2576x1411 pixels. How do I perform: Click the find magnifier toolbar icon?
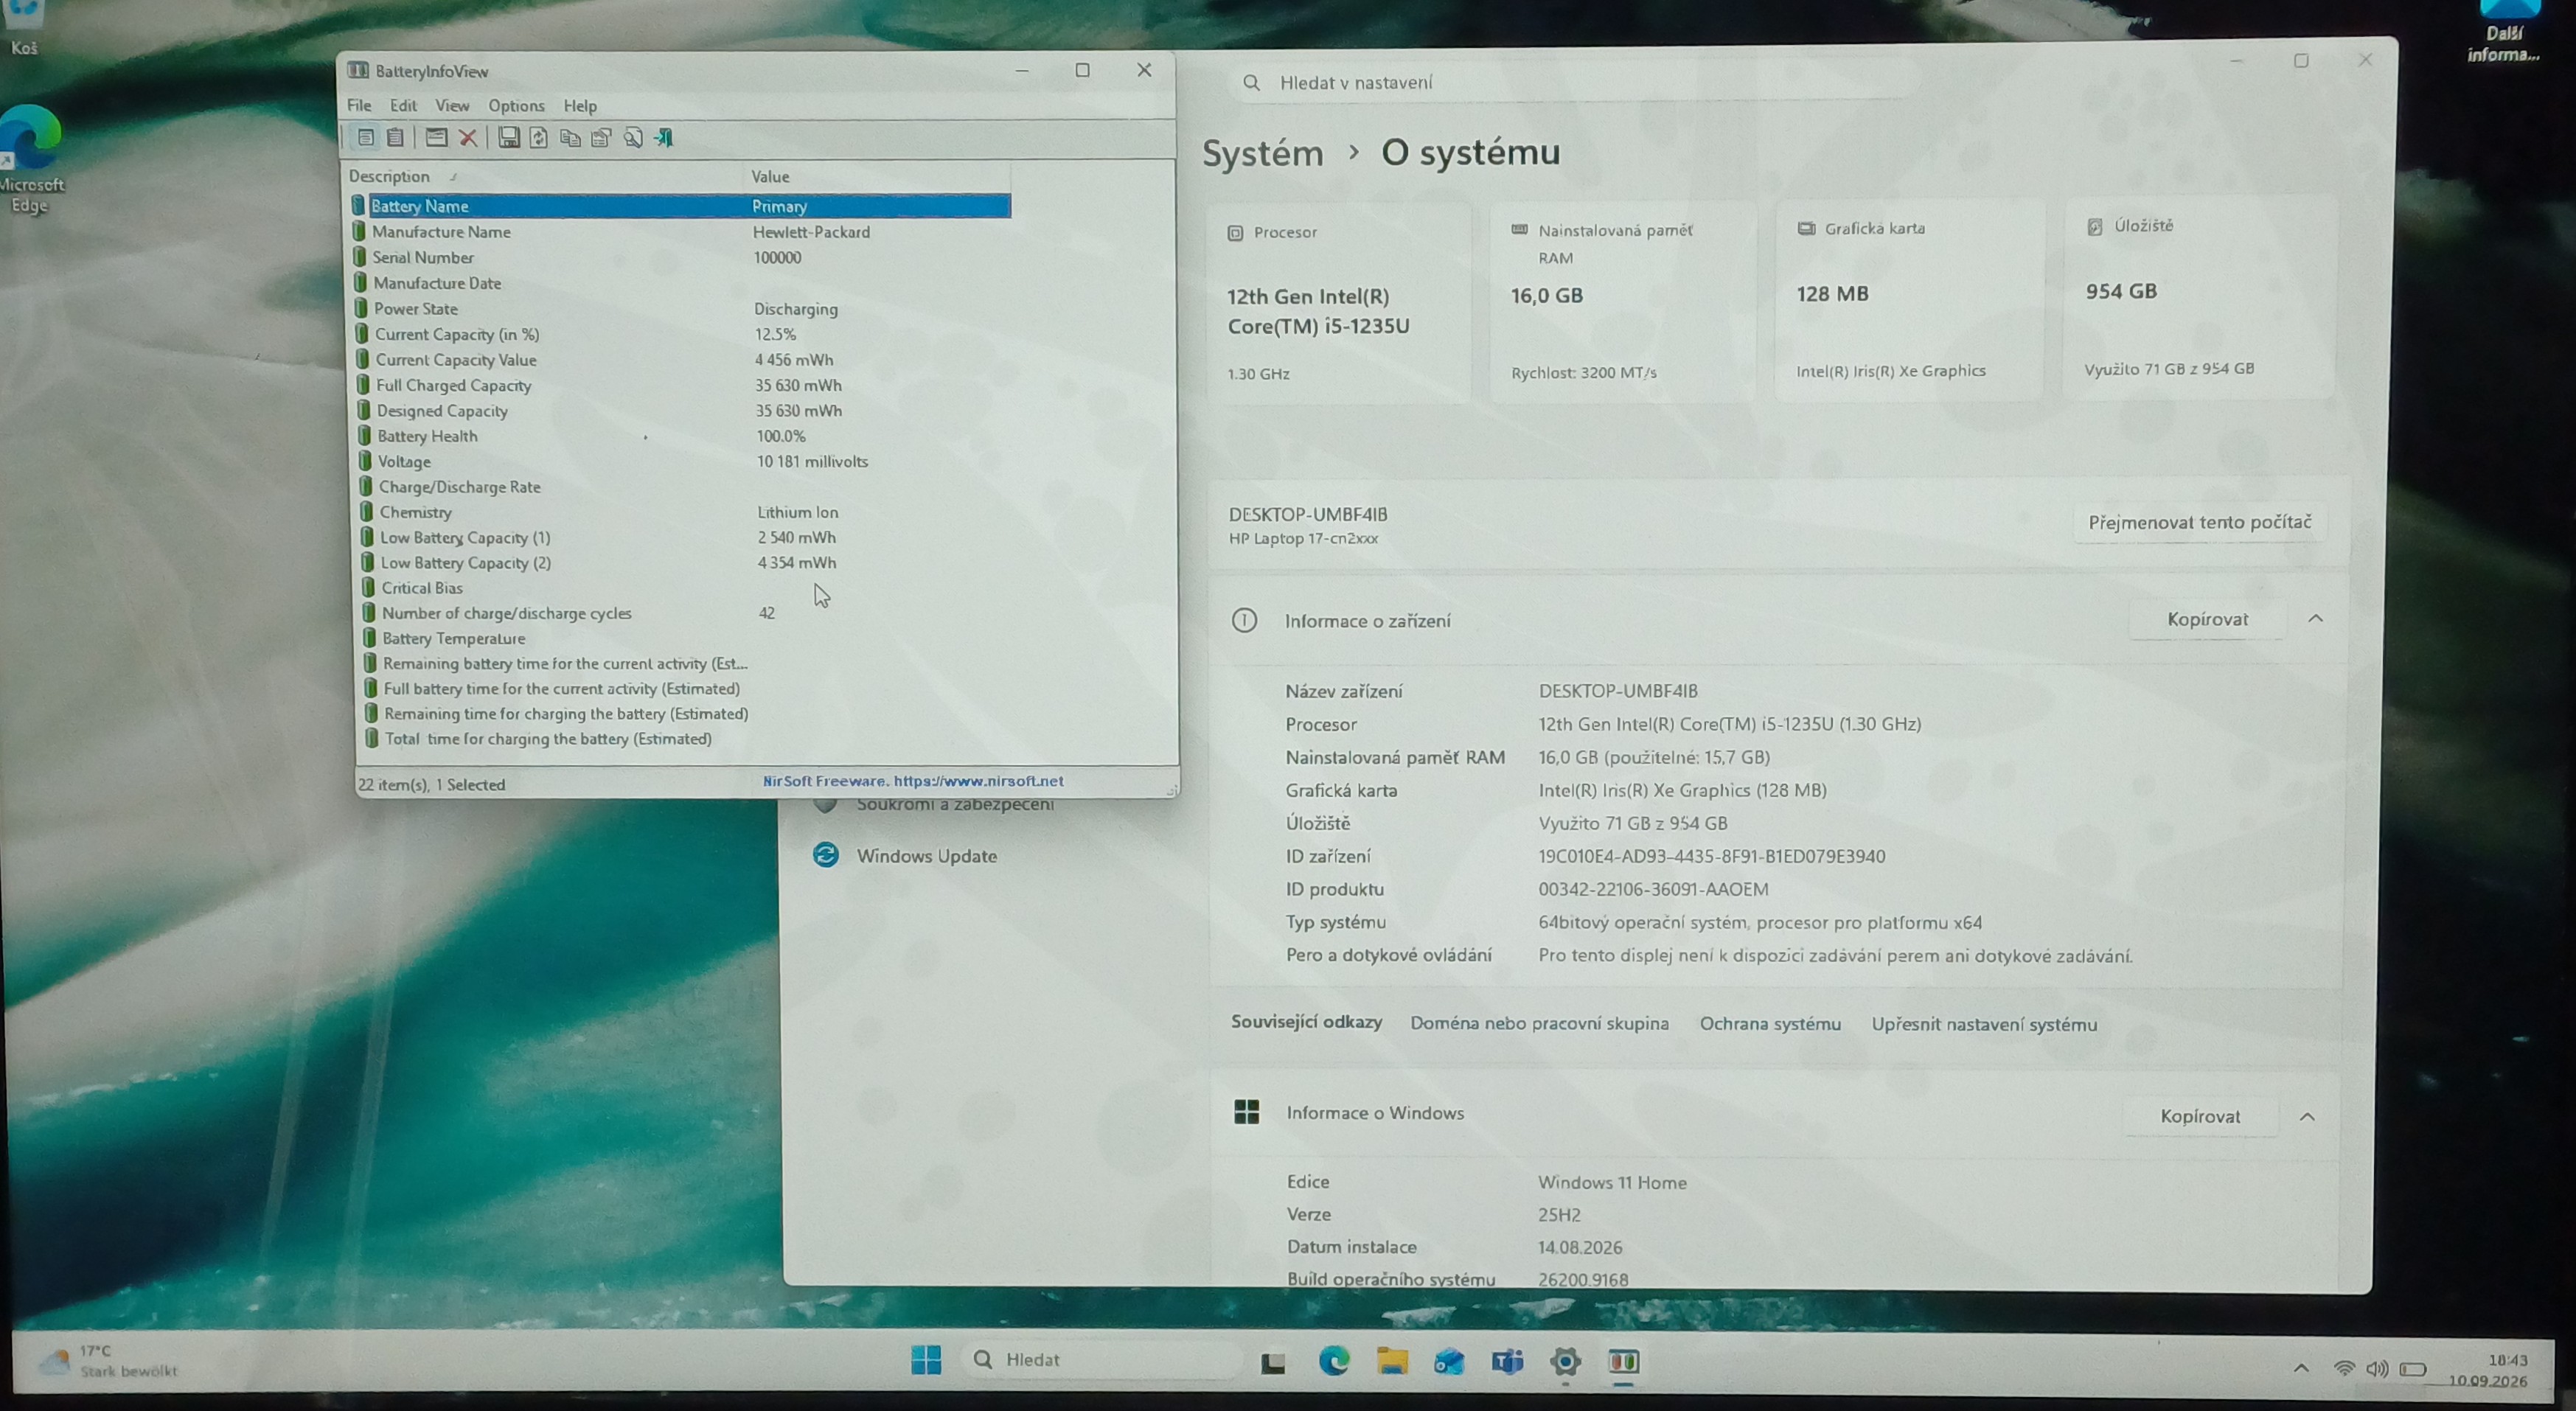pyautogui.click(x=633, y=138)
